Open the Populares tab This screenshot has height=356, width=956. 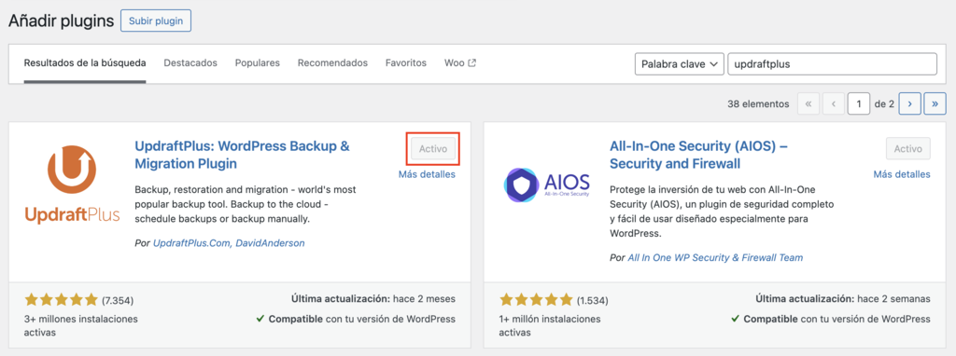point(258,62)
